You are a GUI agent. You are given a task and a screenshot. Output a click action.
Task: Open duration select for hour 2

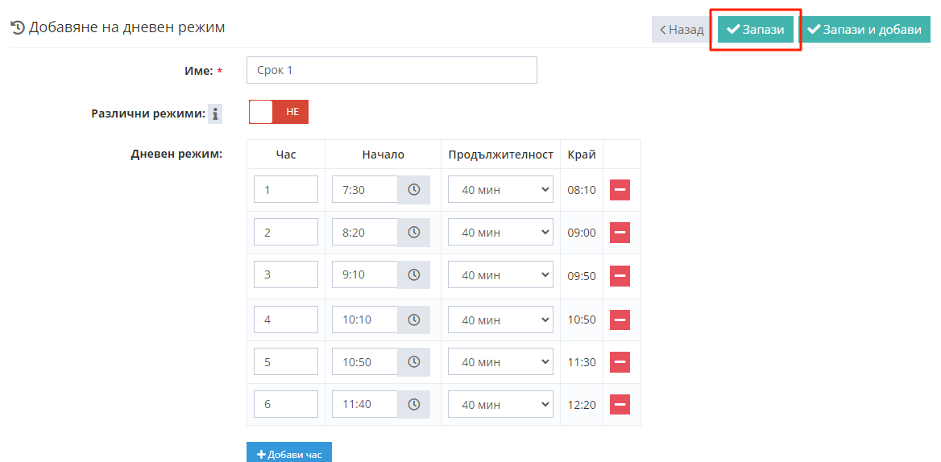point(500,233)
